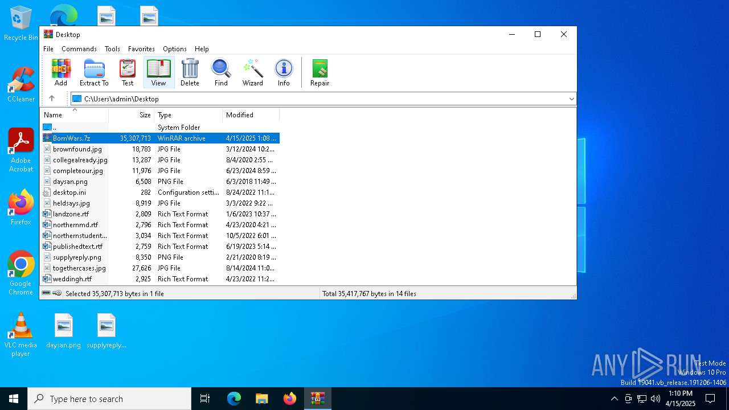729x410 pixels.
Task: Click WinRAR taskbar button
Action: pos(317,399)
